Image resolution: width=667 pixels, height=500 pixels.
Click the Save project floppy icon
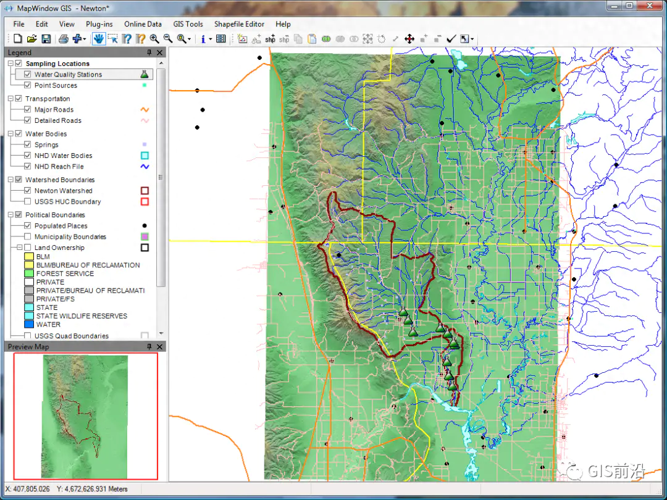tap(45, 39)
